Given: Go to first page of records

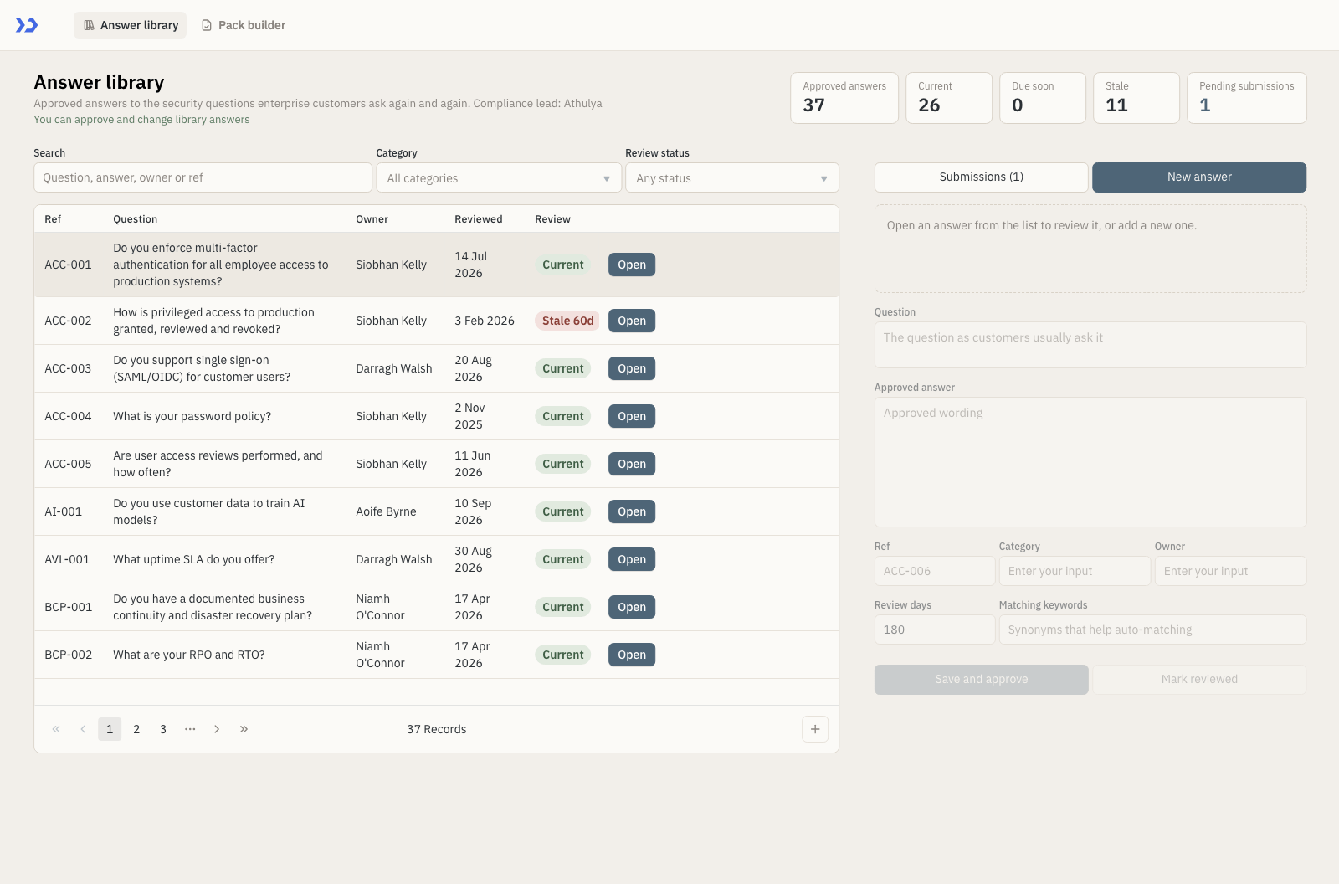Looking at the screenshot, I should [x=56, y=729].
